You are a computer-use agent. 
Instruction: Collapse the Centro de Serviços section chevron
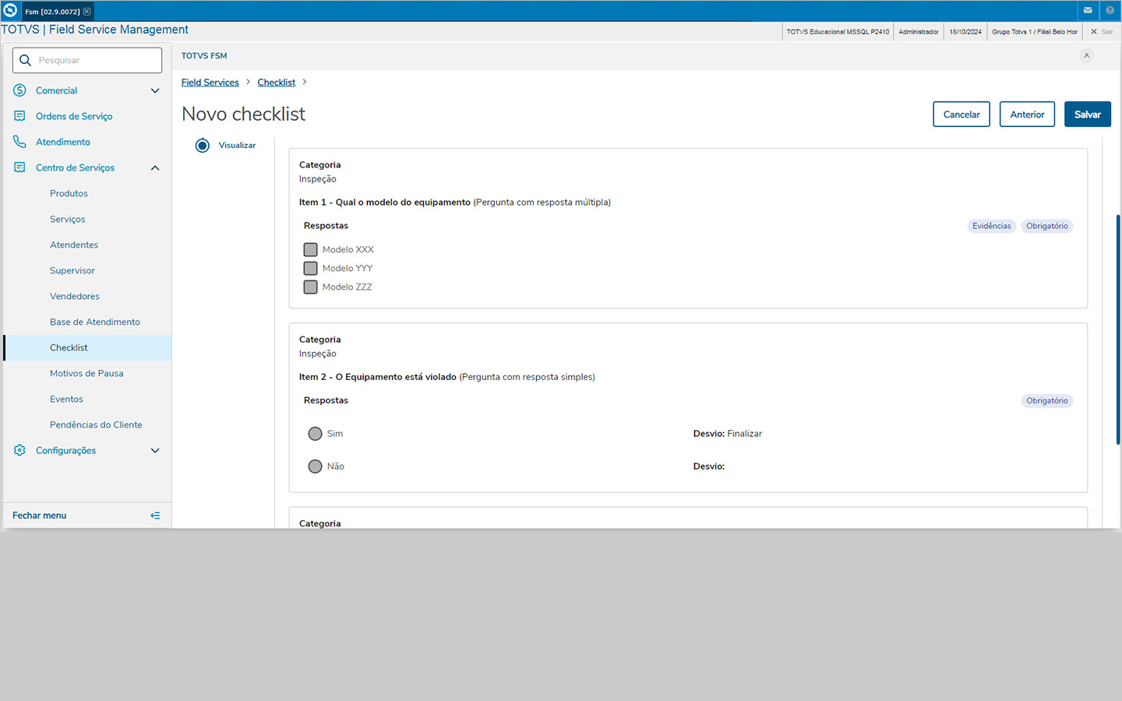(155, 167)
